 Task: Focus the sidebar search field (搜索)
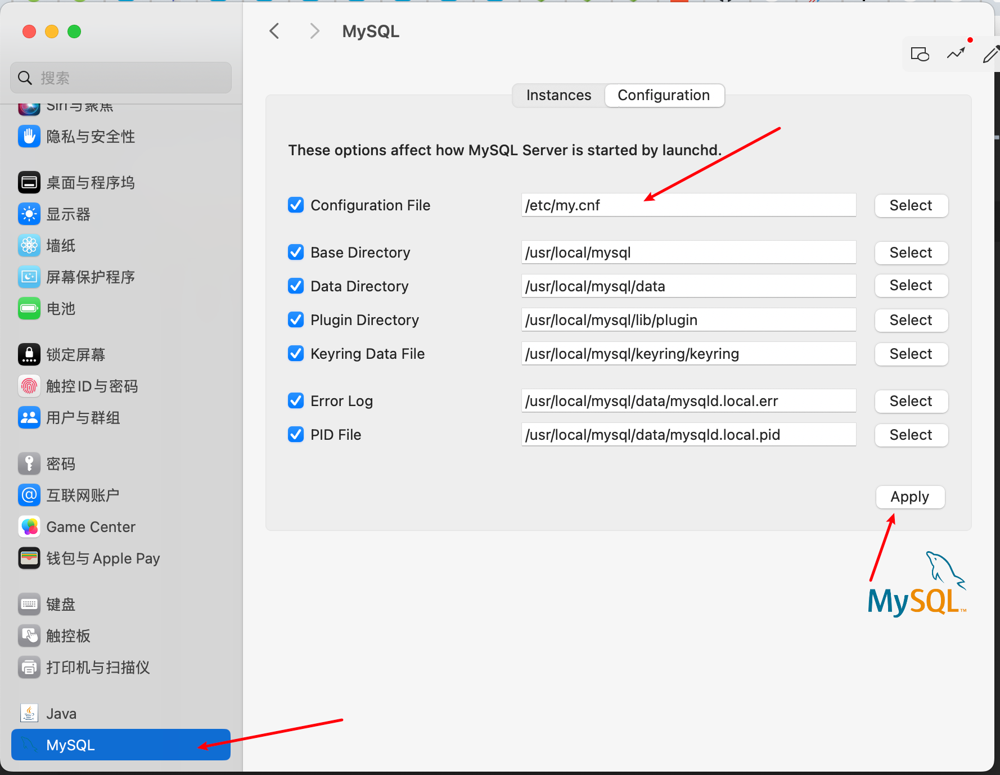coord(121,78)
